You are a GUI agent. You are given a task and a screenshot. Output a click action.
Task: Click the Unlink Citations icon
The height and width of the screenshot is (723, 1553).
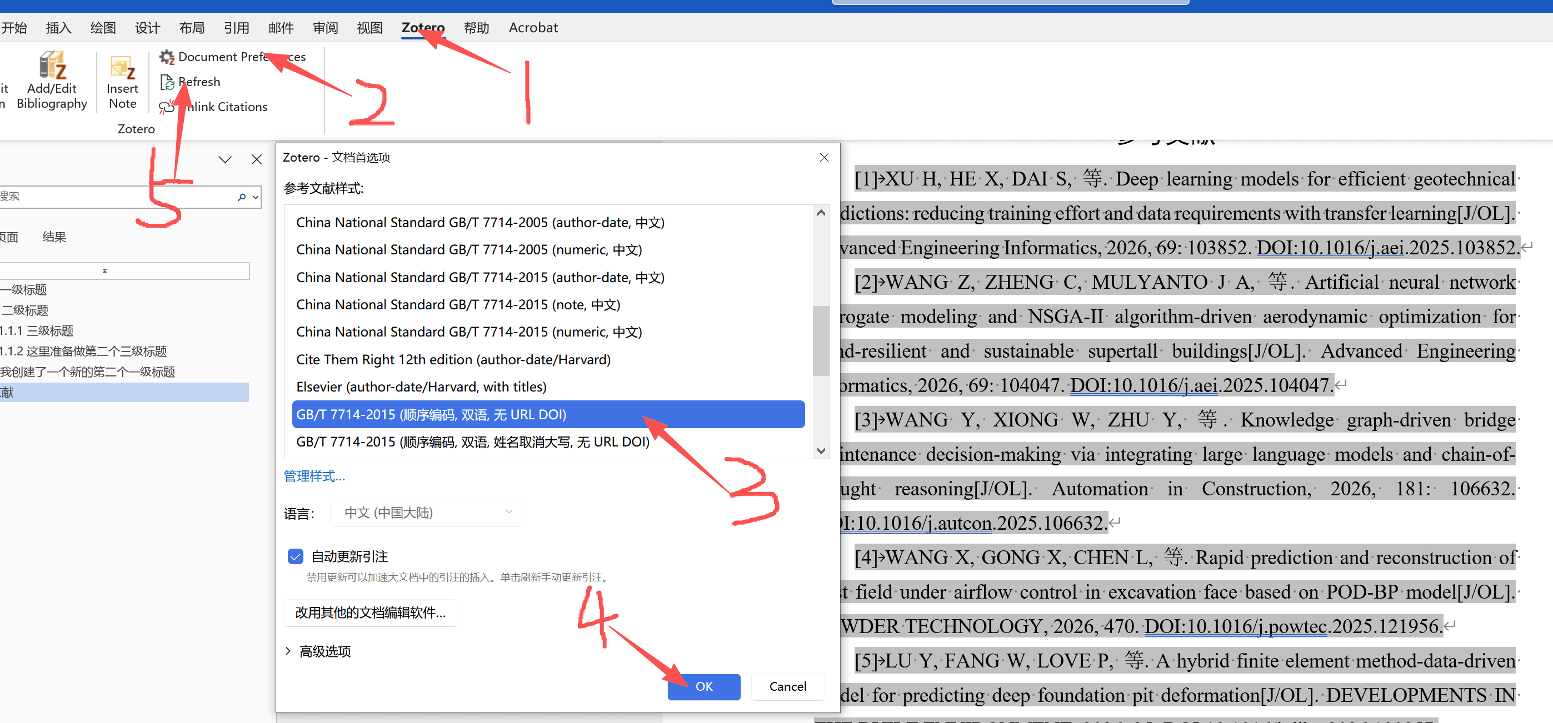click(166, 107)
